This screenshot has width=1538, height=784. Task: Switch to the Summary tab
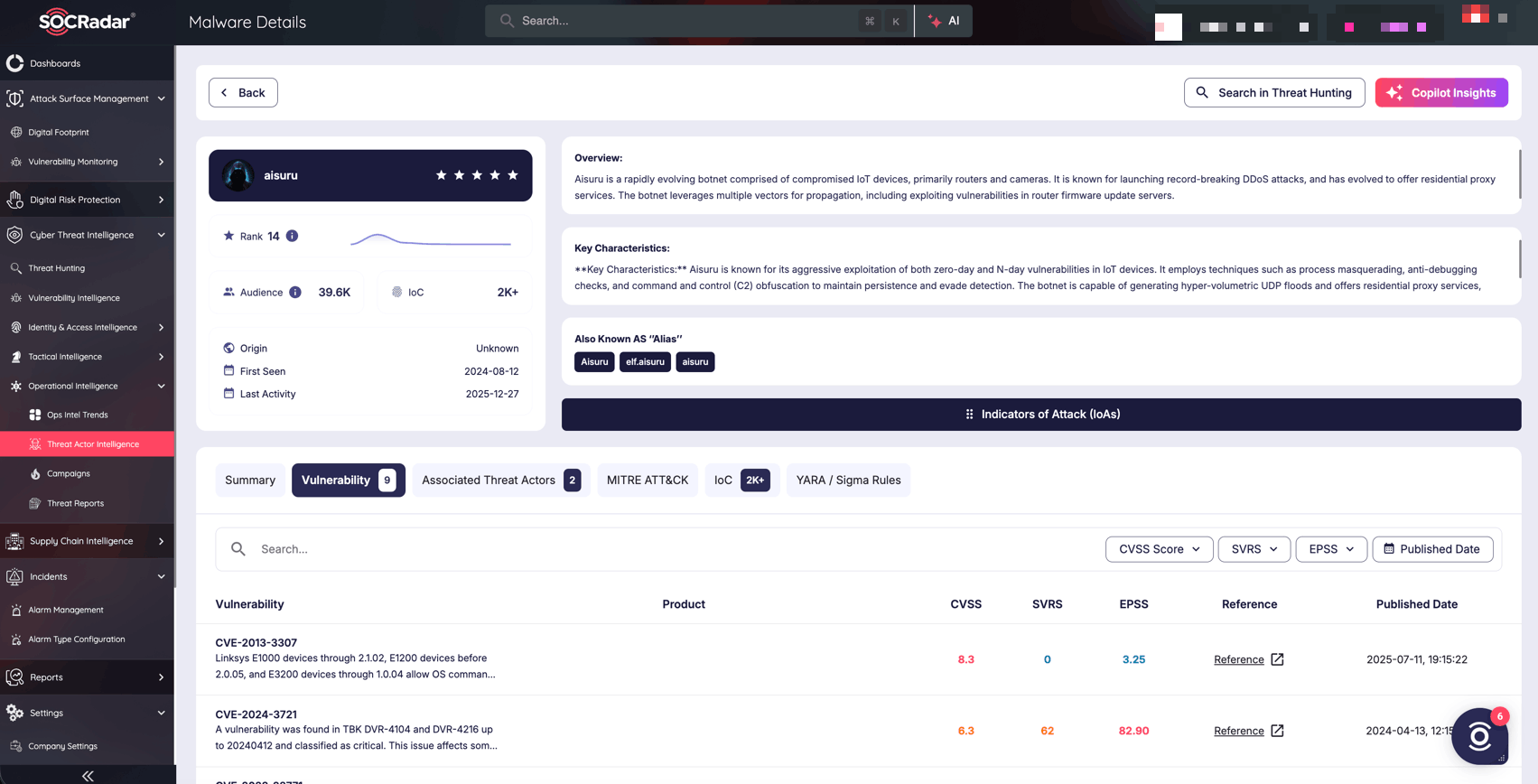pyautogui.click(x=250, y=480)
